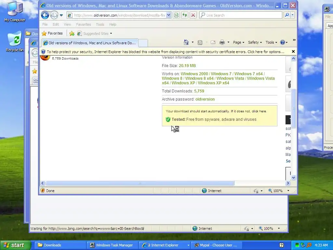
Task: Open the Favorites menu
Action: [84, 24]
